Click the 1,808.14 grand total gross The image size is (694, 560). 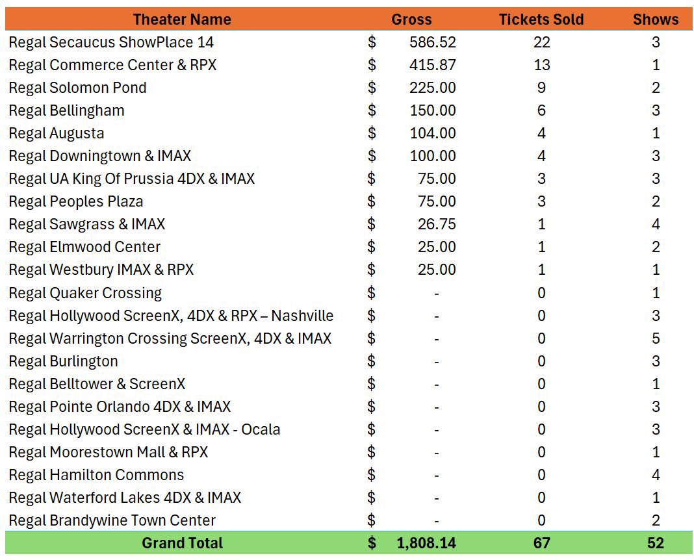click(426, 543)
